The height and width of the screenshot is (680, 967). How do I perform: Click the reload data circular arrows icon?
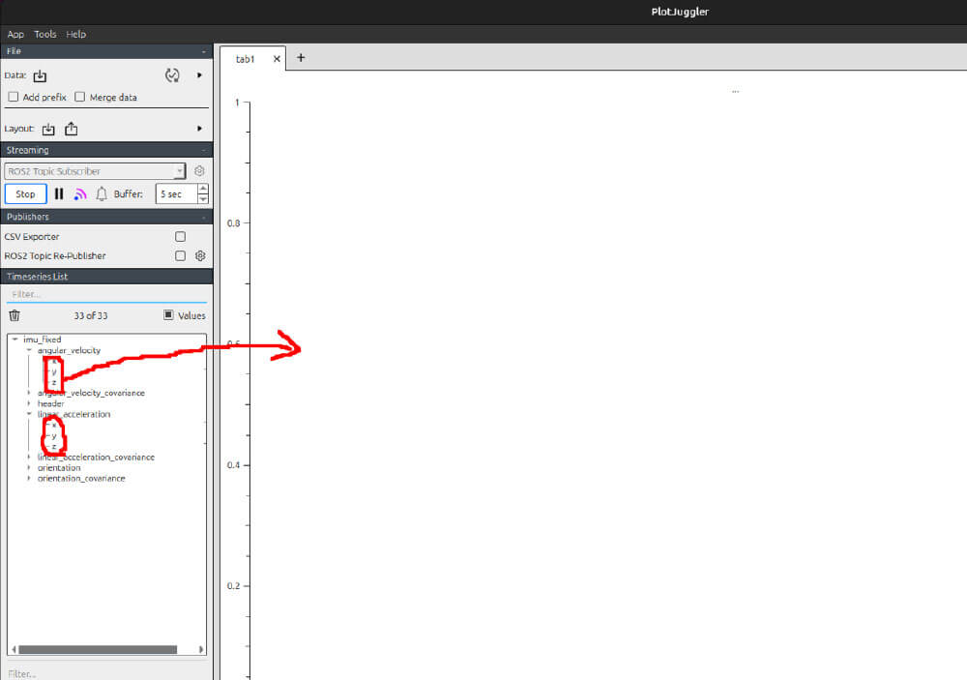[173, 75]
